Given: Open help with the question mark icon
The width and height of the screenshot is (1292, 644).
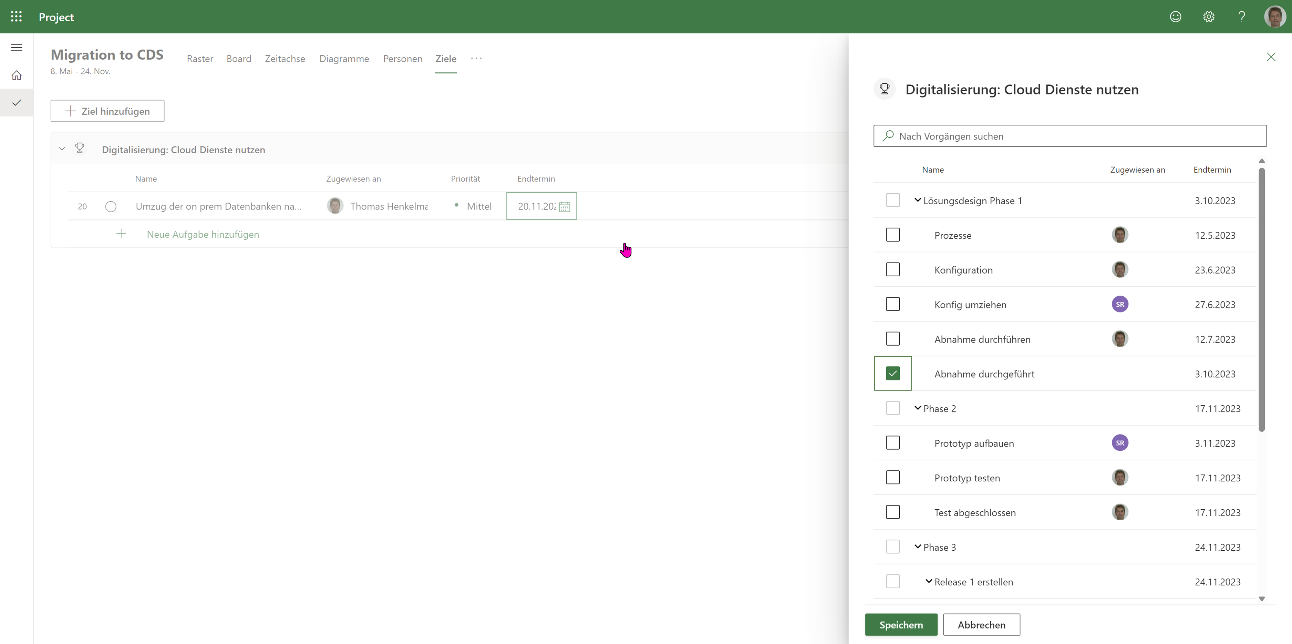Looking at the screenshot, I should pyautogui.click(x=1241, y=17).
